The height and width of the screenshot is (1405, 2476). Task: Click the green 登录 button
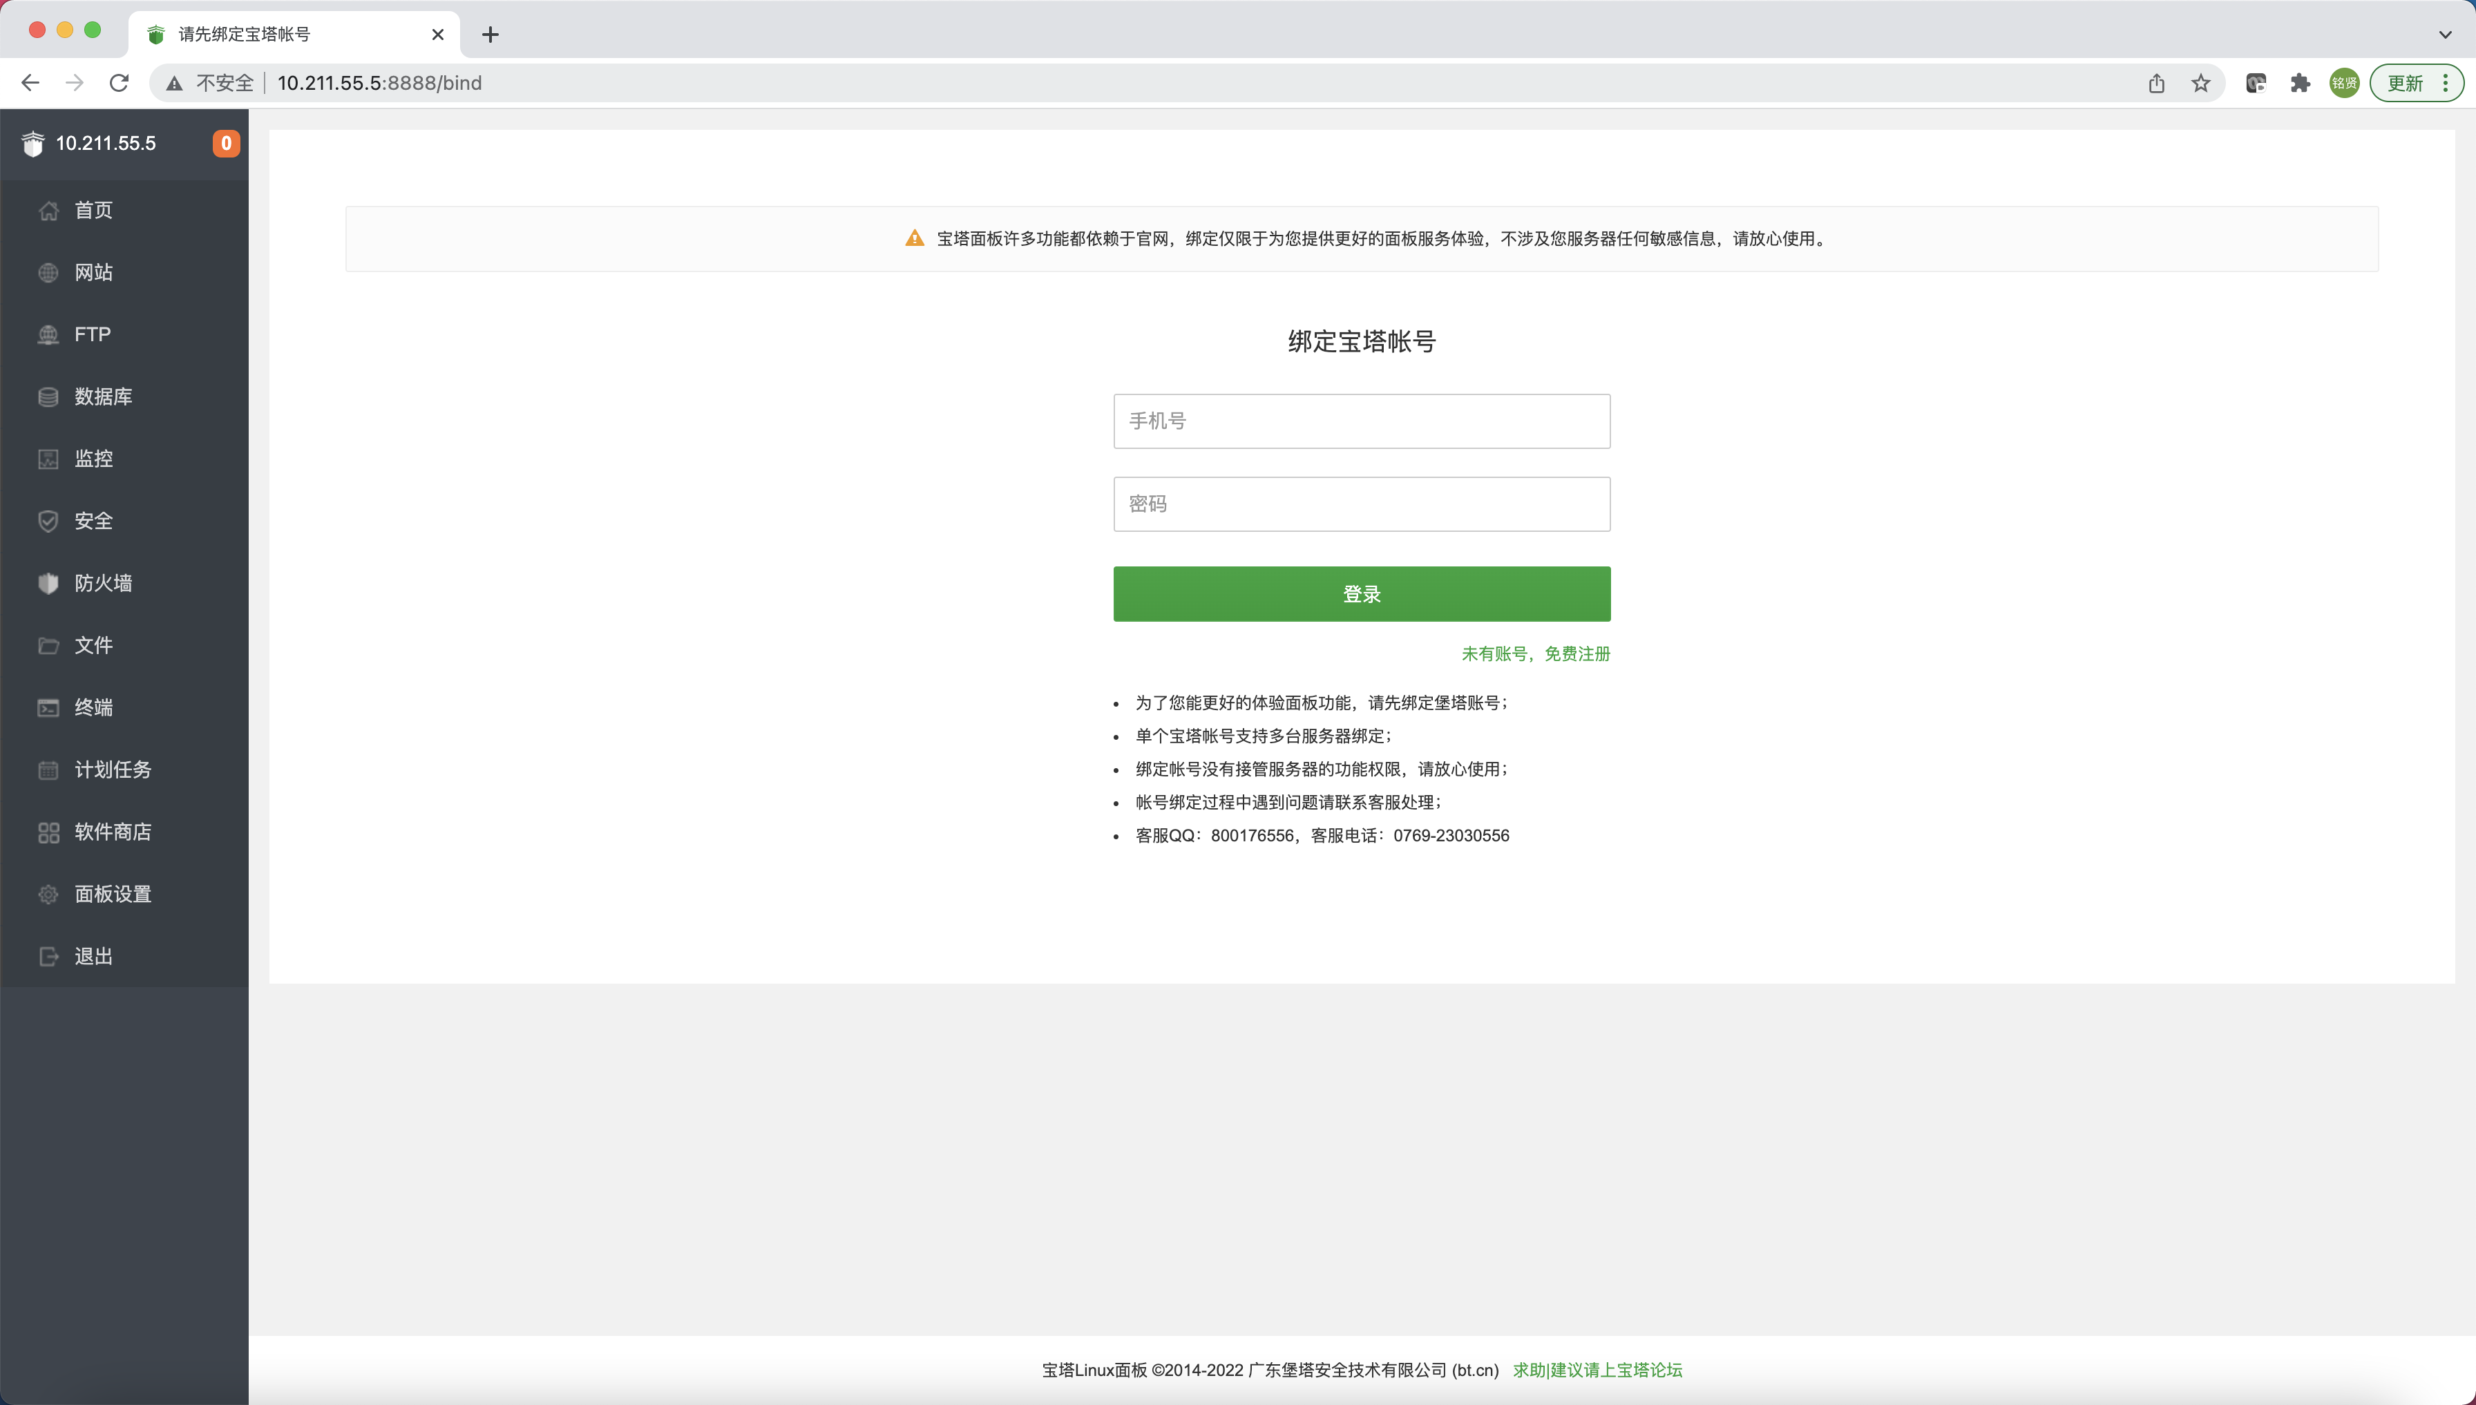click(x=1362, y=595)
